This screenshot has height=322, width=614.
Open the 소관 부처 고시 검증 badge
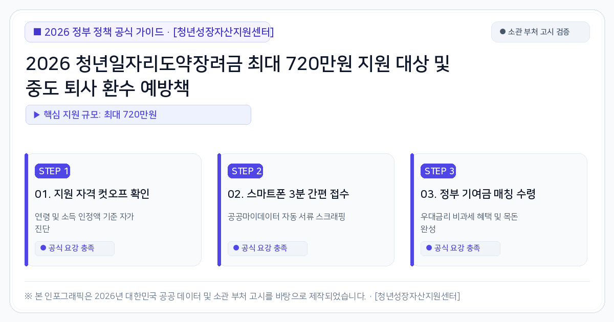coord(540,32)
